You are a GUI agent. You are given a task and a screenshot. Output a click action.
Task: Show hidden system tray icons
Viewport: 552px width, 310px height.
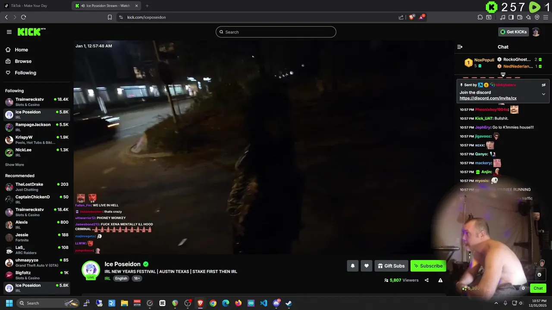tap(496, 303)
